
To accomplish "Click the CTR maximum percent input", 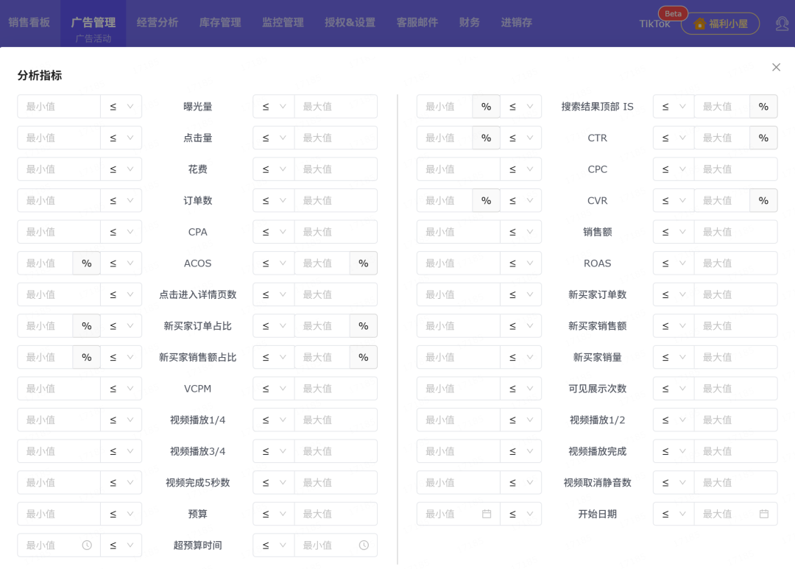I will pyautogui.click(x=721, y=138).
